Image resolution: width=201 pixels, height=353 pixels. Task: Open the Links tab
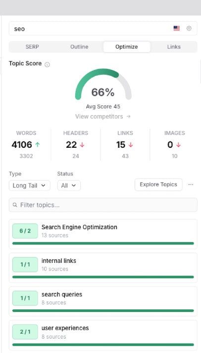[x=174, y=47]
